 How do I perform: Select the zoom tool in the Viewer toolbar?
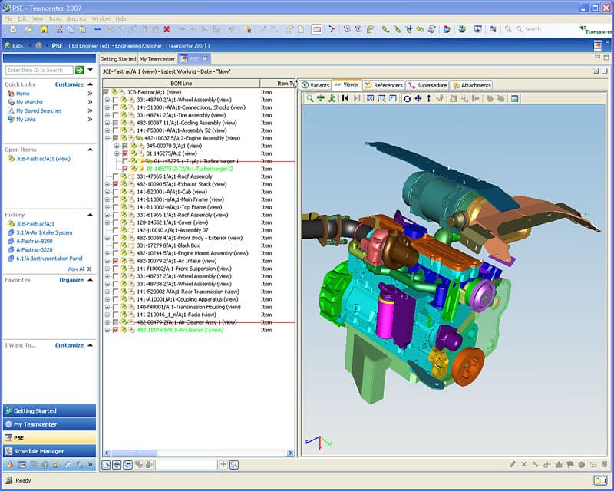429,97
